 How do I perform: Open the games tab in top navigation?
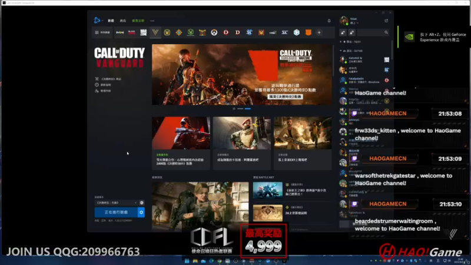(x=111, y=21)
